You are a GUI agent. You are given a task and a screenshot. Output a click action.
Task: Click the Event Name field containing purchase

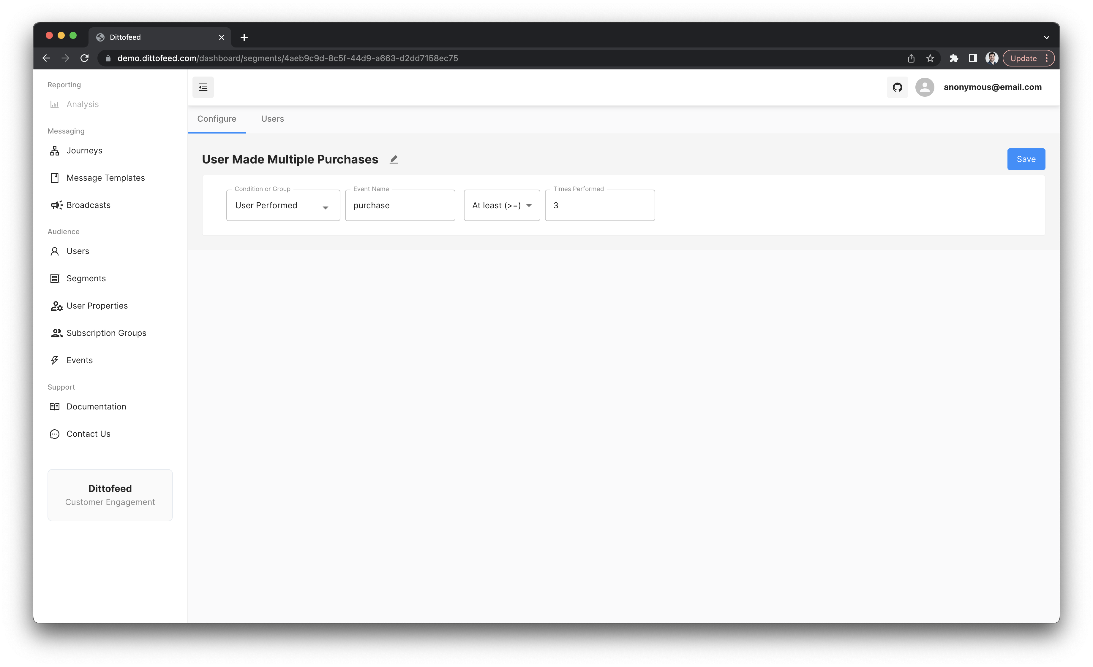(x=400, y=206)
